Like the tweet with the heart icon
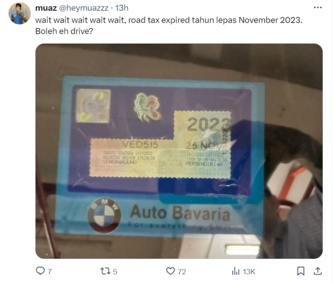Screen dimensions: 333x282 (x=170, y=271)
